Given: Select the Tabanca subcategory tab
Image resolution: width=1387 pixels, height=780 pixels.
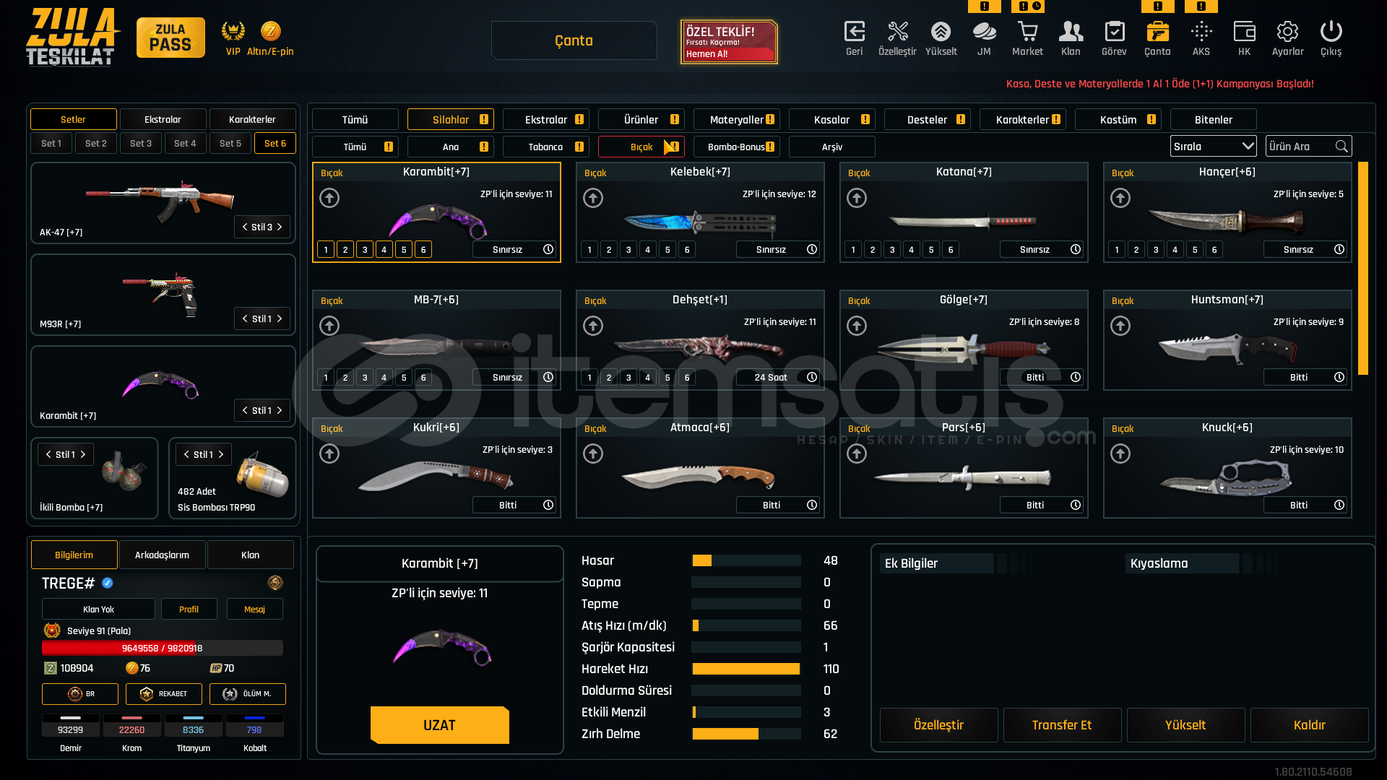Looking at the screenshot, I should coord(545,147).
